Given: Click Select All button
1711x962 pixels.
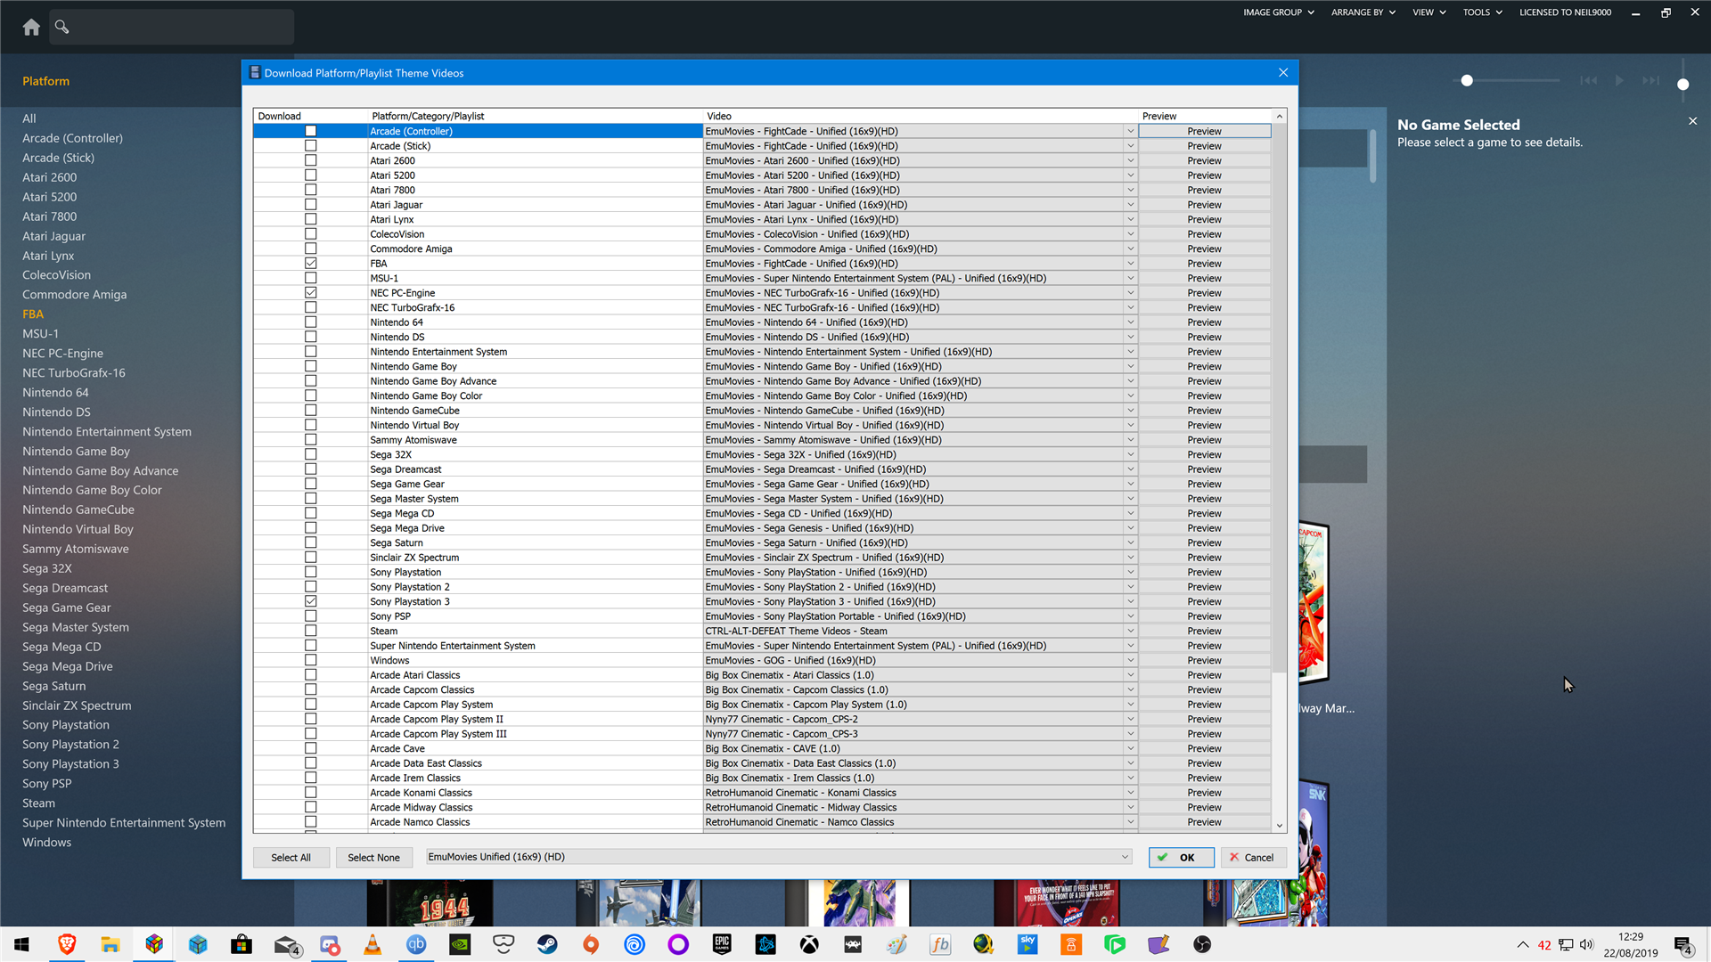Looking at the screenshot, I should pyautogui.click(x=291, y=858).
